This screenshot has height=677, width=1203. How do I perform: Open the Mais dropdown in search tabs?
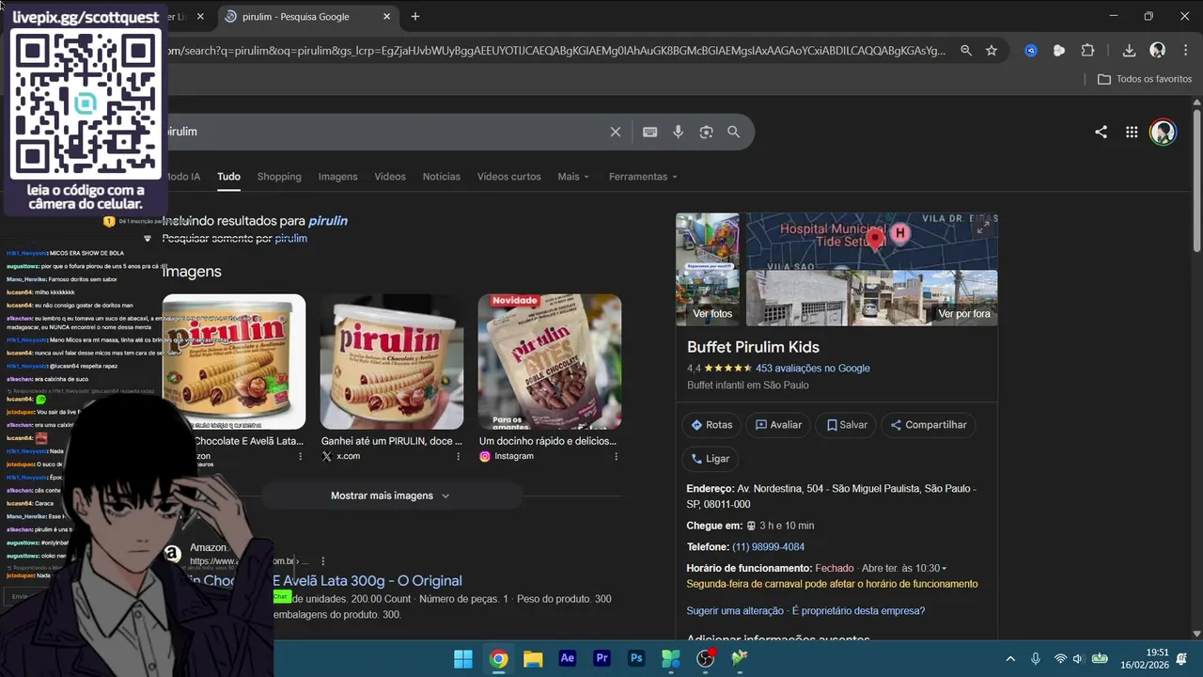573,177
